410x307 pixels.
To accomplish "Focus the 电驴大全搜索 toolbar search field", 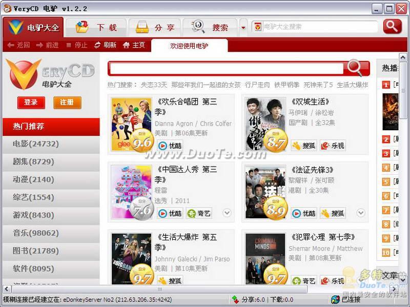I will pos(315,27).
